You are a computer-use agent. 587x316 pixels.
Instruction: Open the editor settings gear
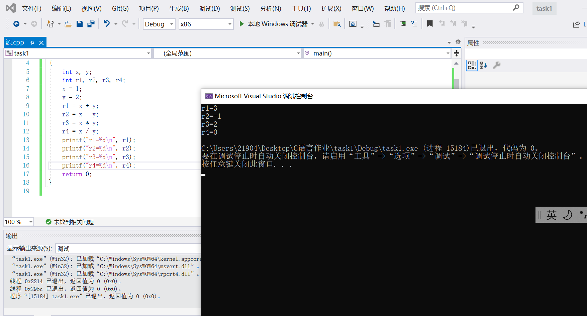pos(458,42)
